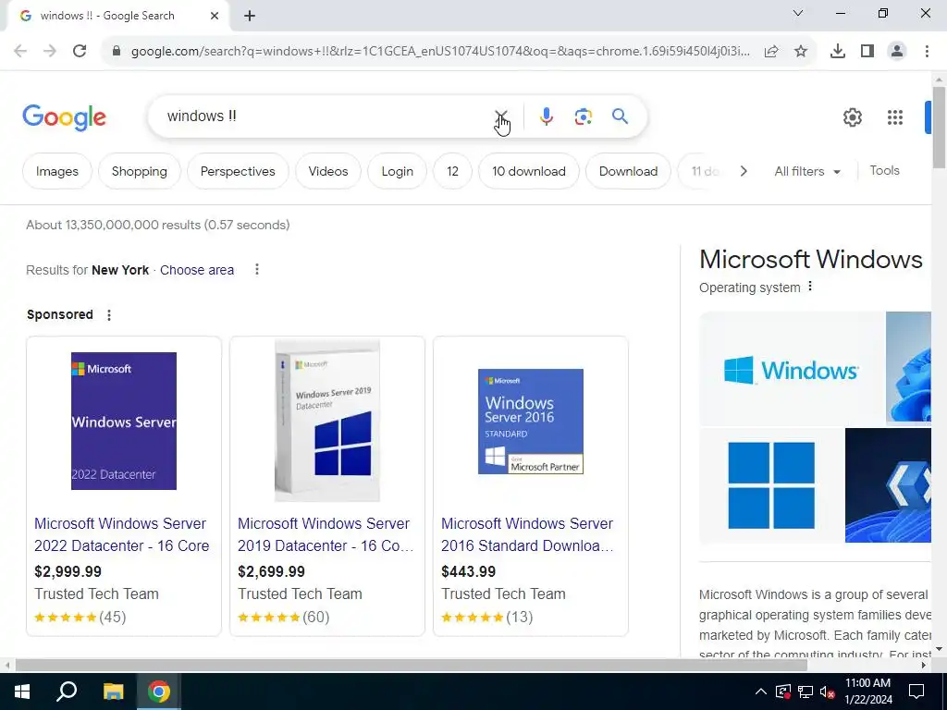This screenshot has height=710, width=947.
Task: Submit search with magnifier icon
Action: [621, 116]
